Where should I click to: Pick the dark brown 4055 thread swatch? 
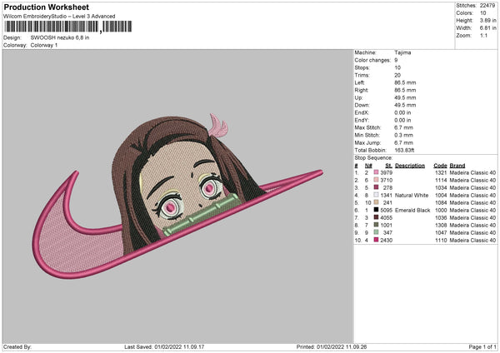[x=377, y=217]
